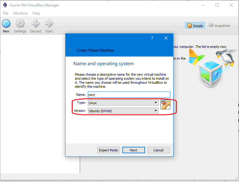Open the Help menu
This screenshot has height=182, width=239.
(x=36, y=13)
